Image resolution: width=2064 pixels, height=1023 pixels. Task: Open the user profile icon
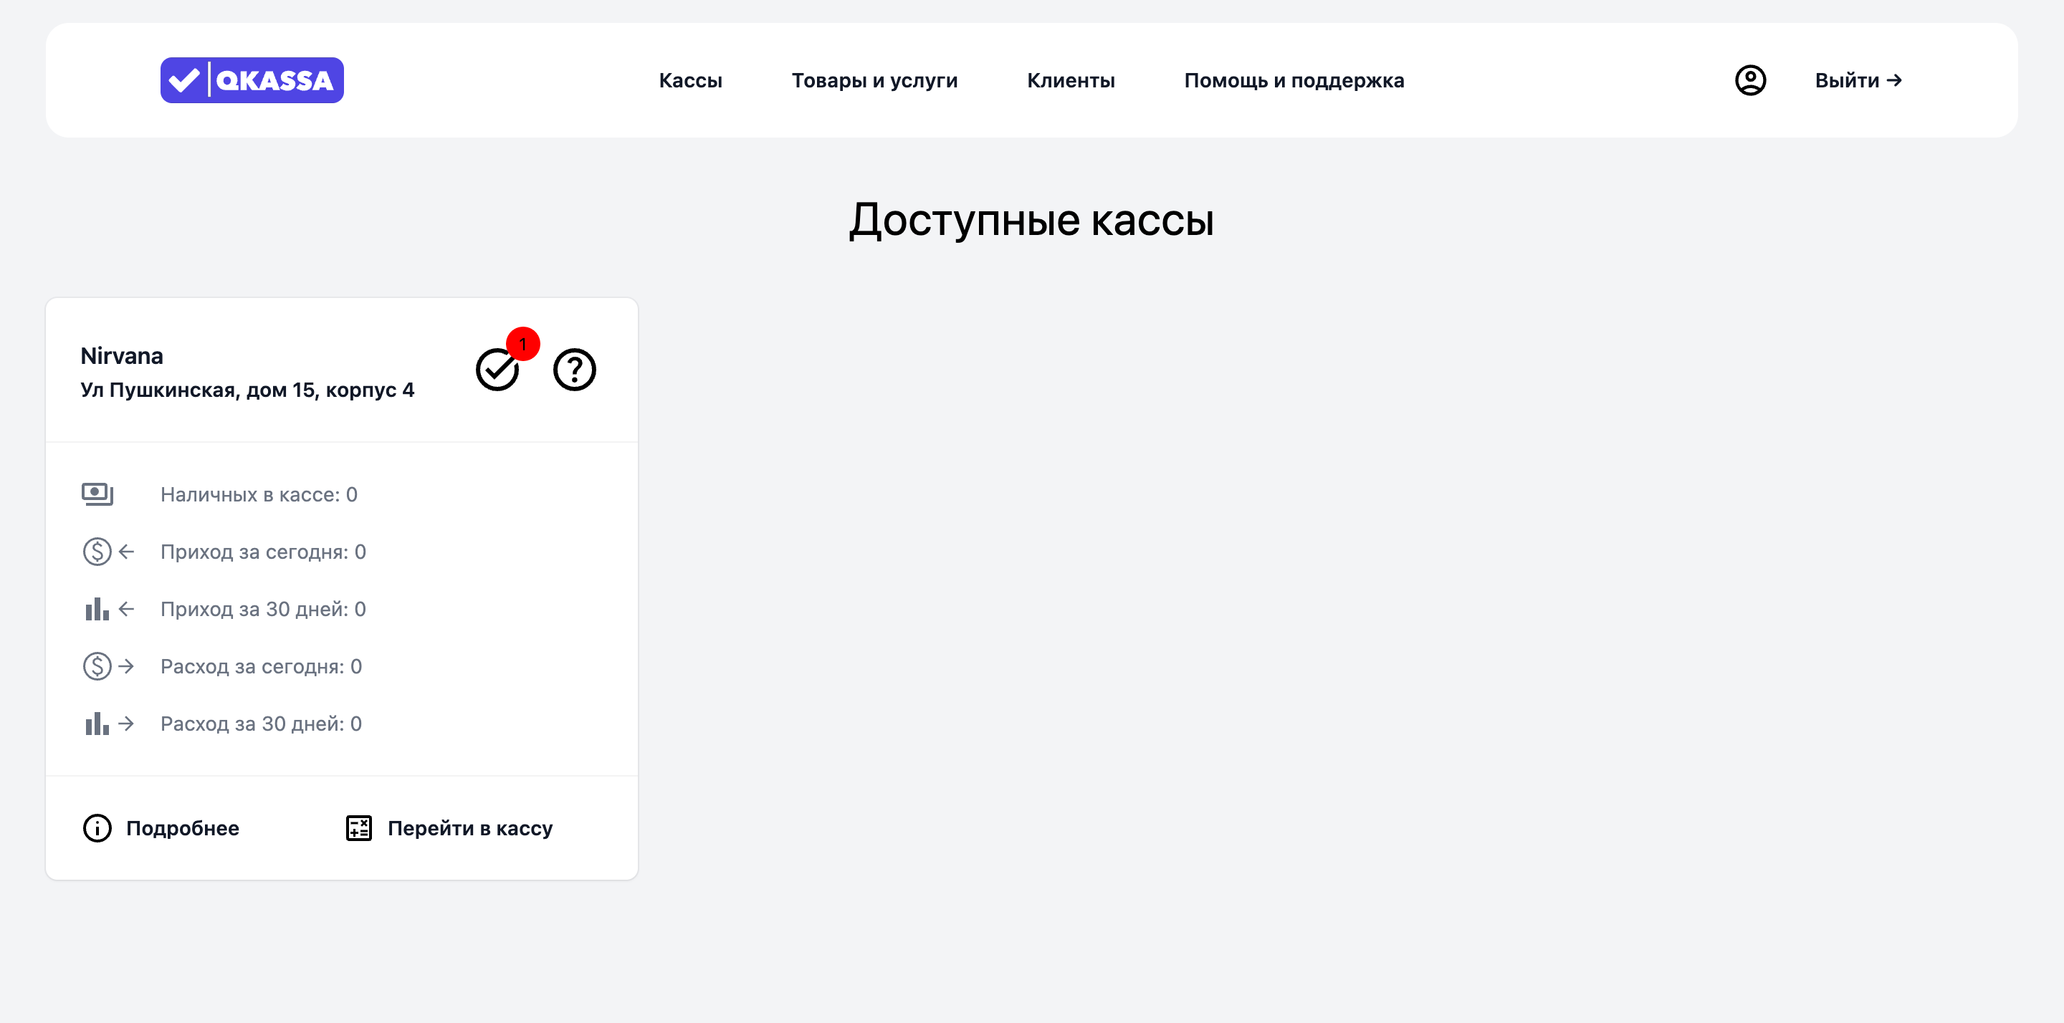pos(1750,80)
